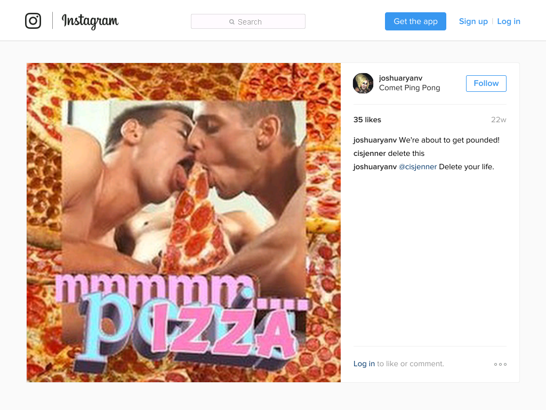
Task: Click inside the Search field
Action: coord(248,21)
